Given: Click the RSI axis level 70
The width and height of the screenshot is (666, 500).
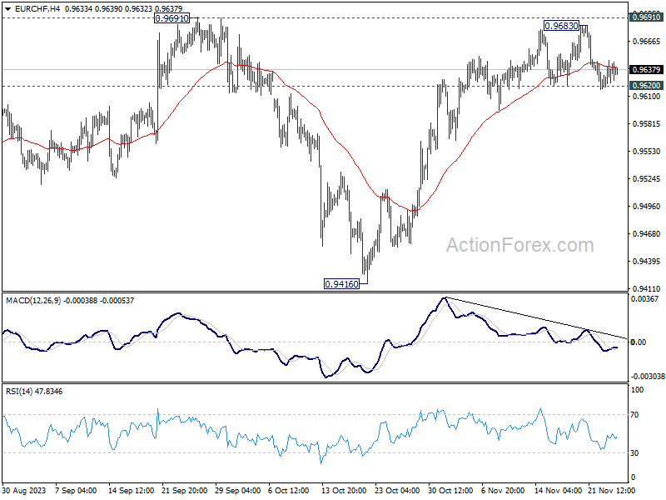Looking at the screenshot, I should [x=634, y=415].
